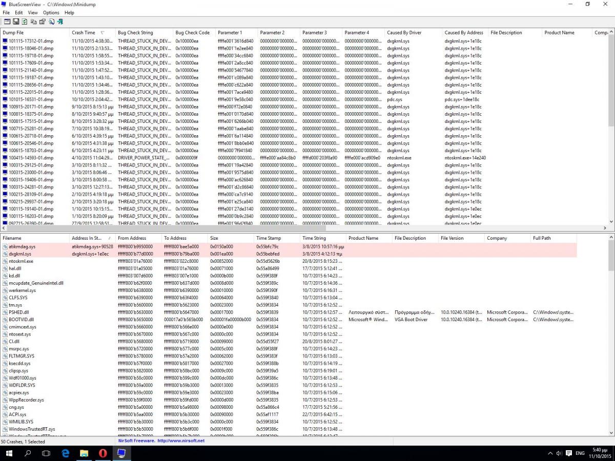This screenshot has height=461, width=615.
Task: Click the Caused By Driver column header
Action: click(x=413, y=32)
